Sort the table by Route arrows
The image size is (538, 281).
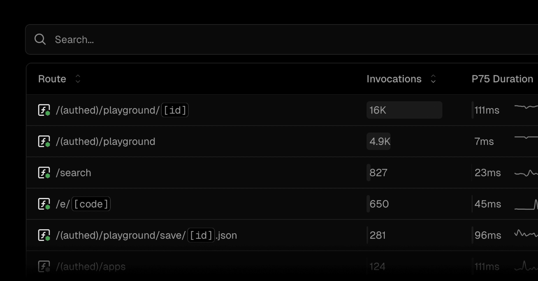tap(78, 79)
